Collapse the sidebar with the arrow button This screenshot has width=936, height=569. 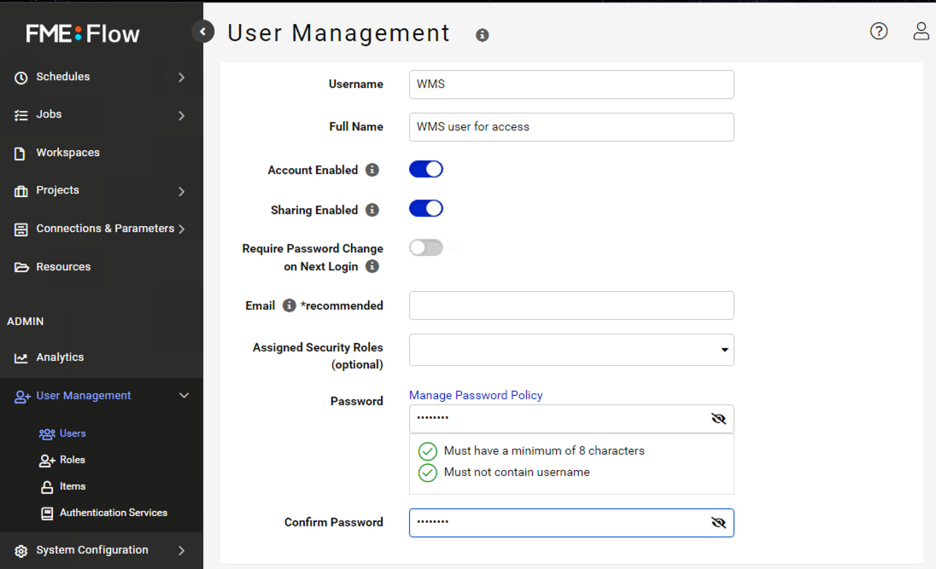[x=203, y=31]
